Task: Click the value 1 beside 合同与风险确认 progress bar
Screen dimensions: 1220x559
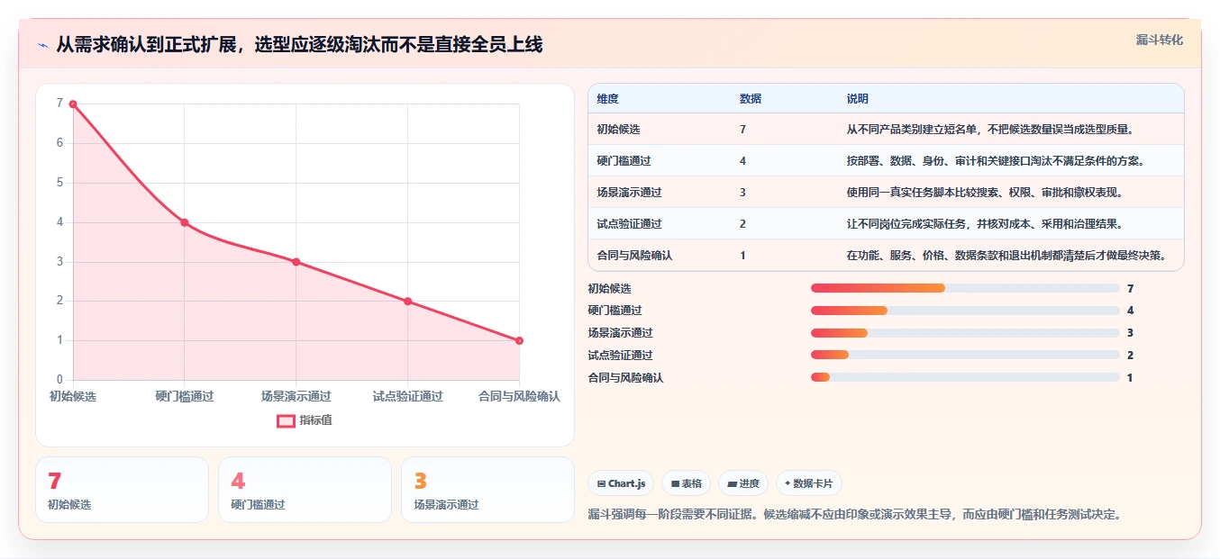Action: 1130,378
